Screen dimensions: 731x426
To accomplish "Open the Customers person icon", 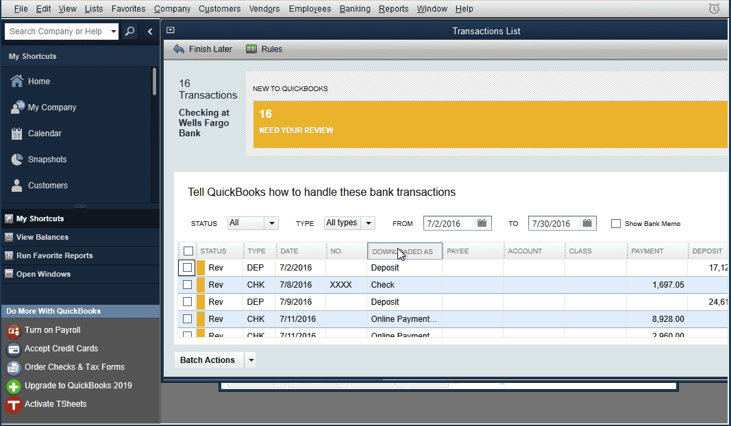I will 16,186.
